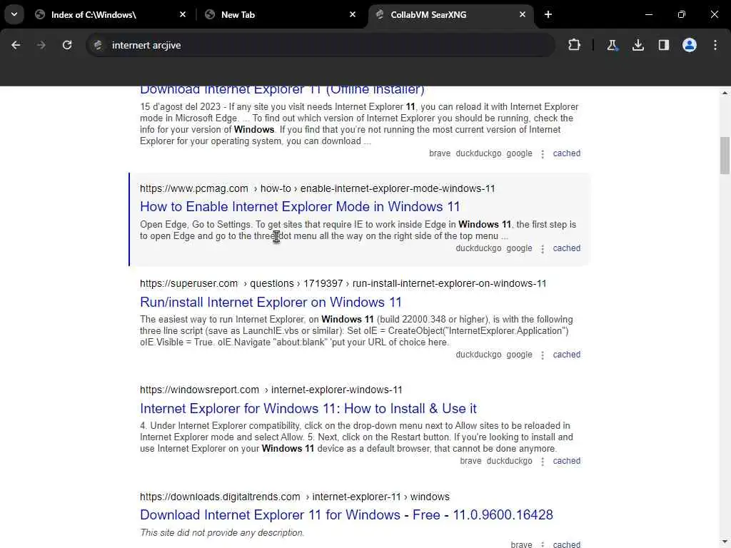The image size is (731, 548).
Task: Click the scrollbar down arrow
Action: (725, 543)
